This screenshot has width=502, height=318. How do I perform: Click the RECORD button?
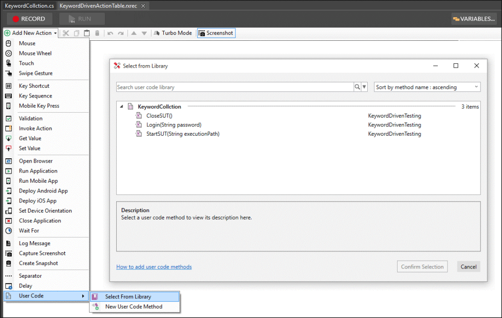29,19
